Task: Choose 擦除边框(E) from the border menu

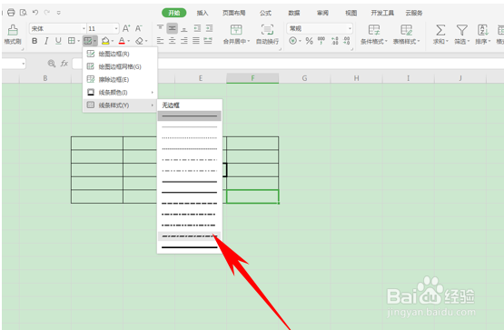Action: (120, 79)
